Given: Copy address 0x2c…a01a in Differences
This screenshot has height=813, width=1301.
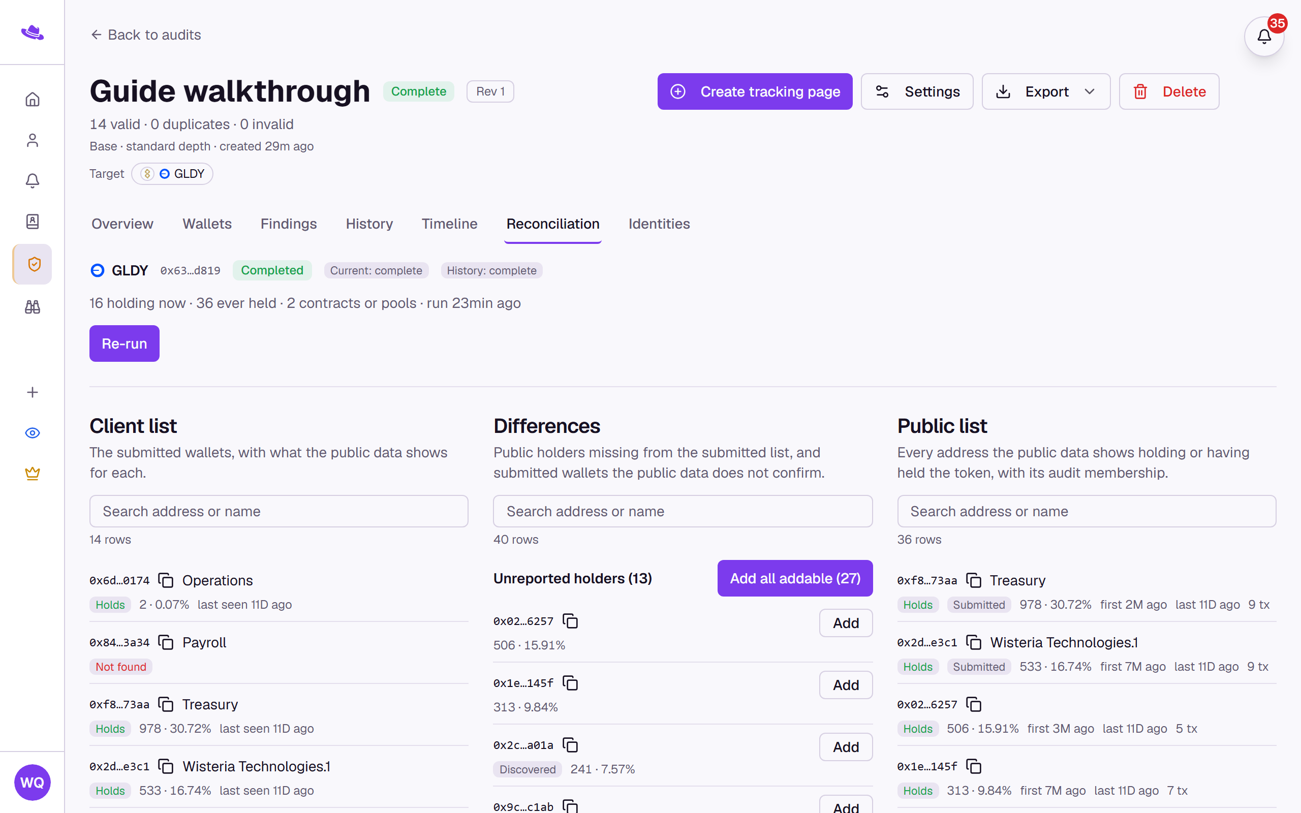Looking at the screenshot, I should click(570, 745).
